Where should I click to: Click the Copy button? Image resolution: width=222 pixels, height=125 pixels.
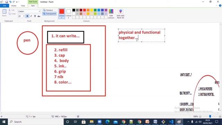[12, 14]
